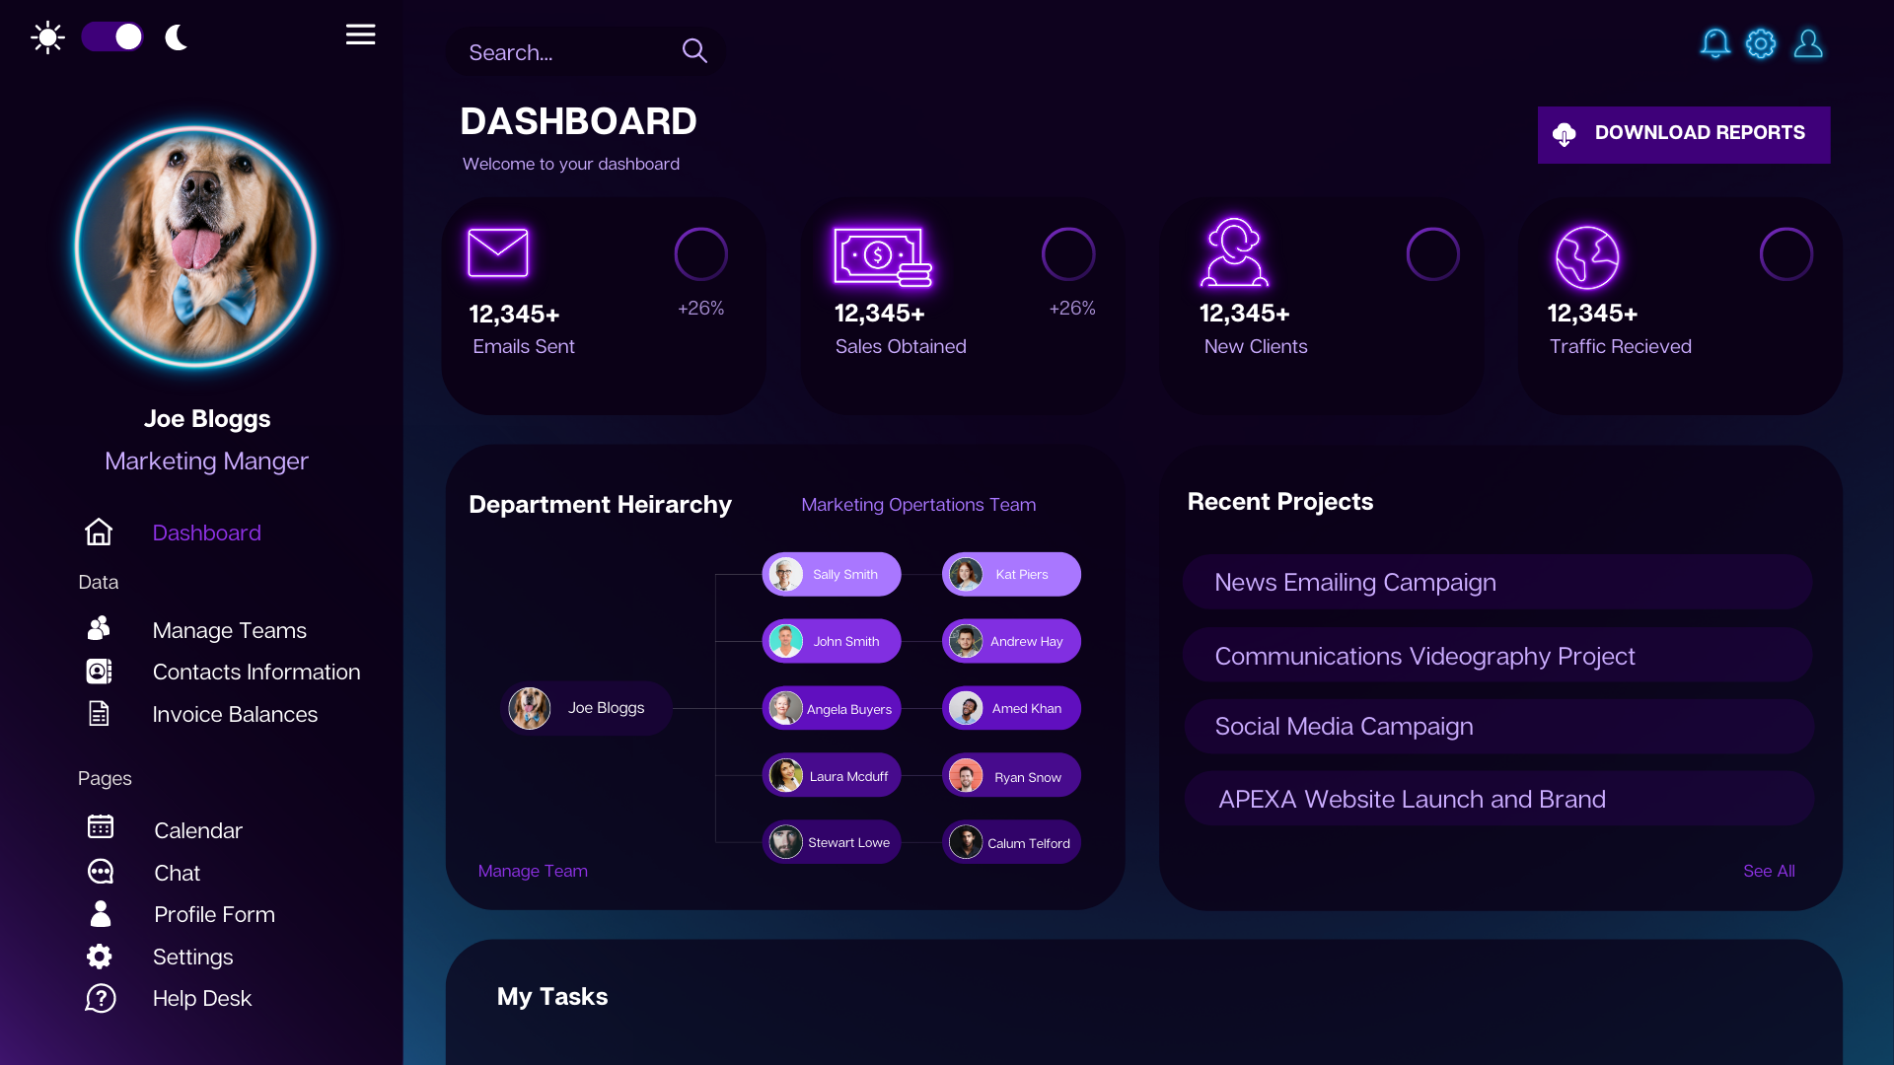Select Laura Mcduff in hierarchy

(x=832, y=776)
